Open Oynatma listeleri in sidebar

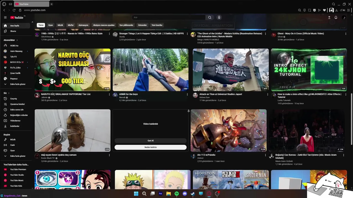pos(17,104)
